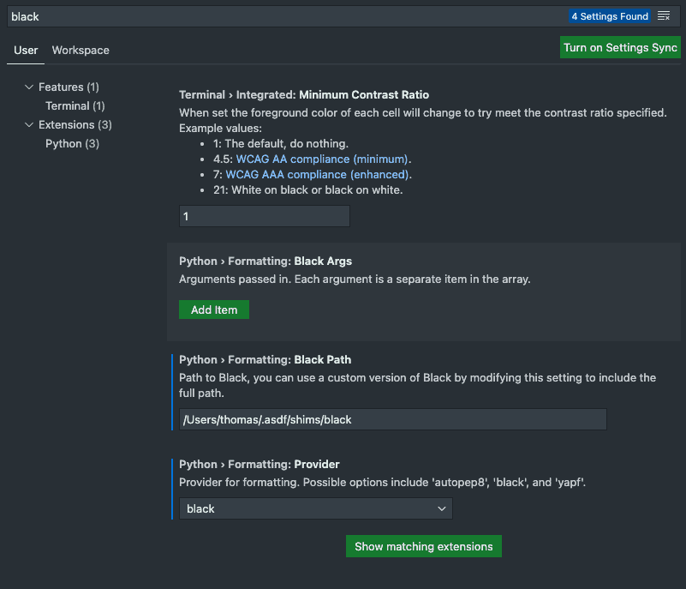Collapse the Extensions chevron in sidebar
Viewport: 686px width, 589px height.
(x=29, y=125)
